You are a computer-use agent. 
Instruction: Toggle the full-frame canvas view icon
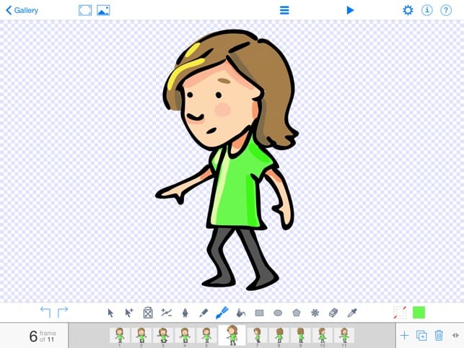point(85,10)
